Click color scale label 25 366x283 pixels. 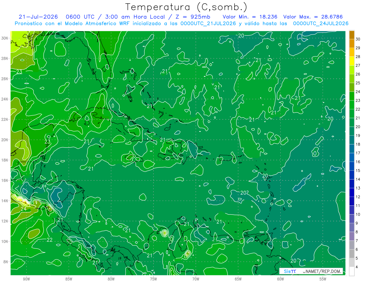(x=358, y=83)
